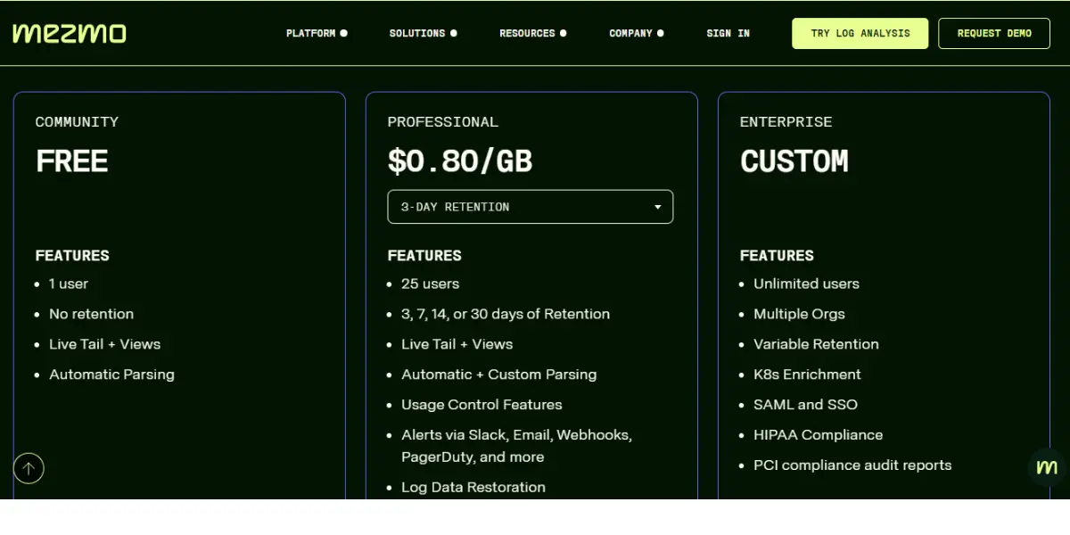Open the 3-Day Retention dropdown
Image resolution: width=1070 pixels, height=535 pixels.
coord(531,207)
